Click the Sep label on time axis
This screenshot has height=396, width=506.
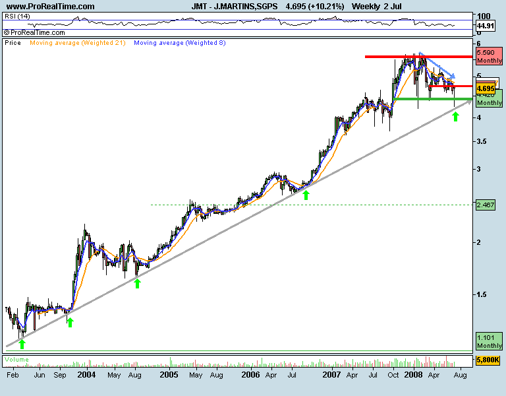pyautogui.click(x=60, y=375)
